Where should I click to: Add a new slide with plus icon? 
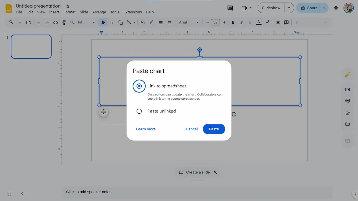click(x=20, y=22)
